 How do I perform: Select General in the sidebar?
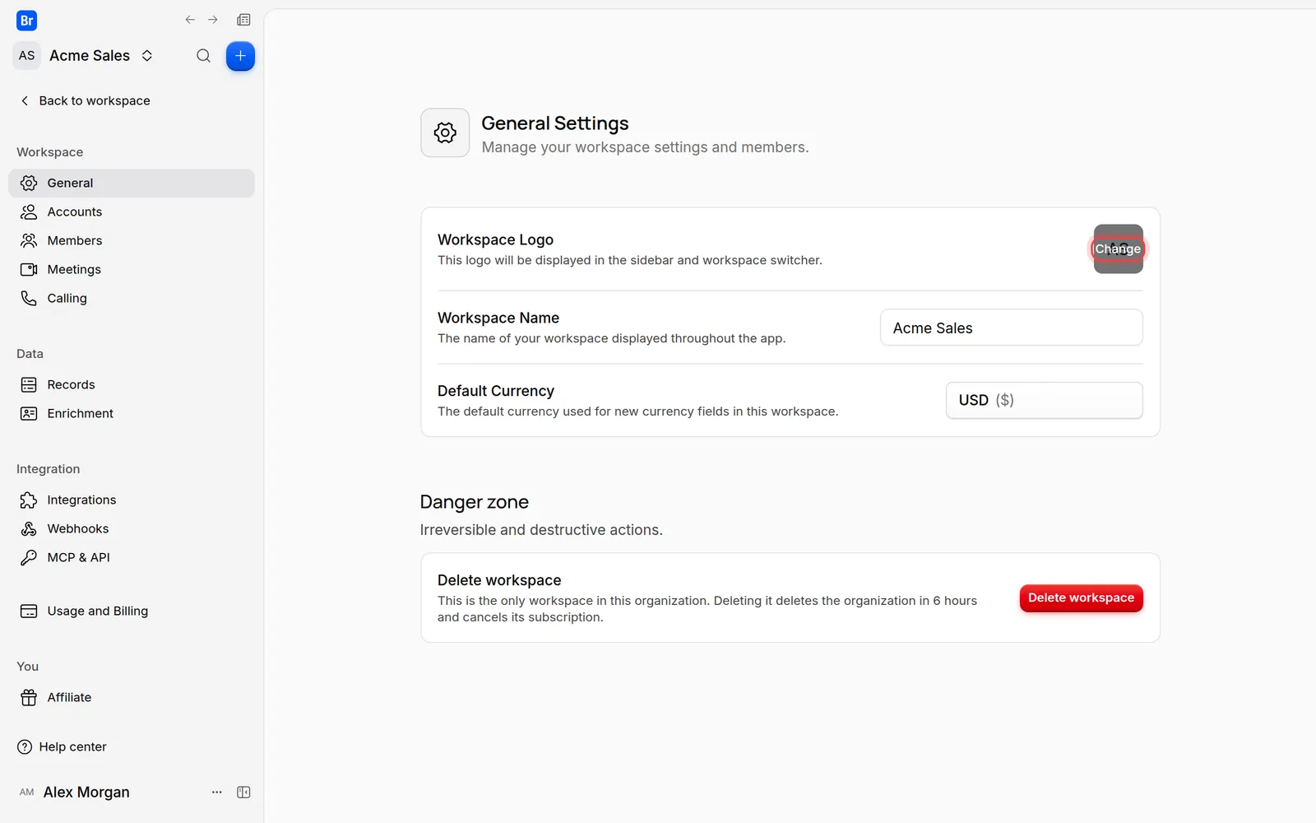(x=132, y=183)
